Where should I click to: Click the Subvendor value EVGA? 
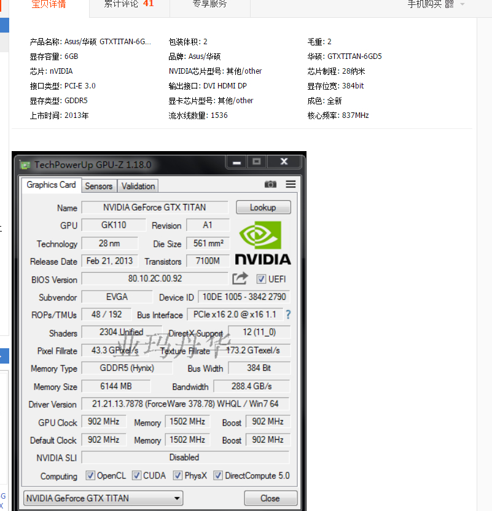click(117, 297)
